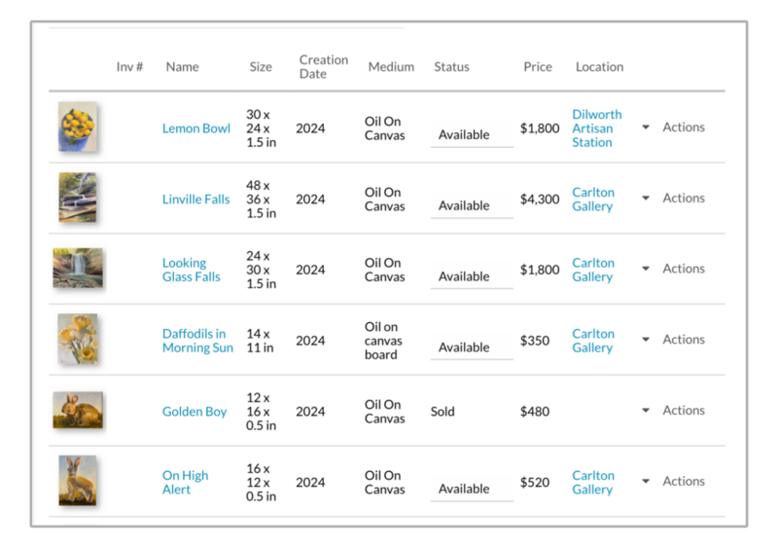Image resolution: width=778 pixels, height=548 pixels.
Task: Sort the list by Name header
Action: pyautogui.click(x=182, y=67)
